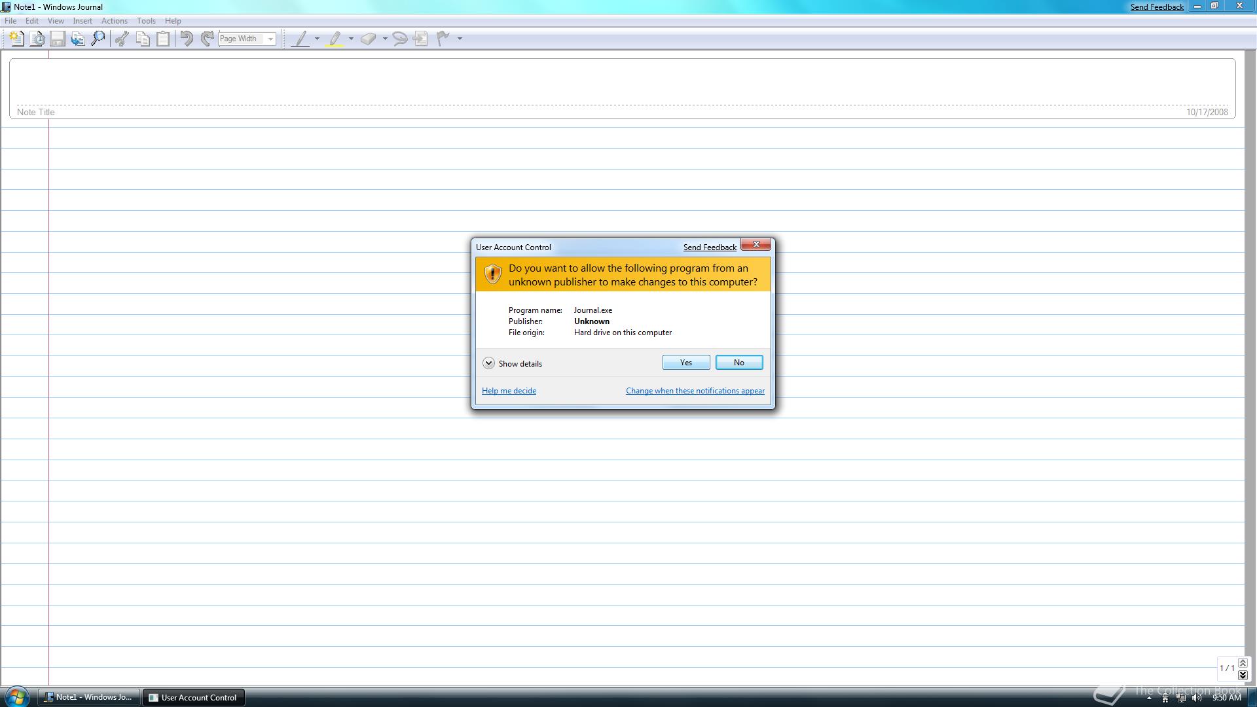The image size is (1257, 707).
Task: Click the Find magnifying glass icon
Action: (x=98, y=39)
